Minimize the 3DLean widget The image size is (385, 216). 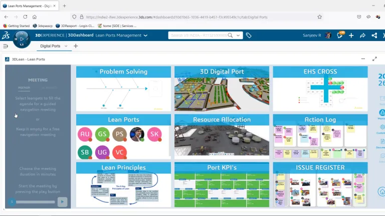pos(363,59)
